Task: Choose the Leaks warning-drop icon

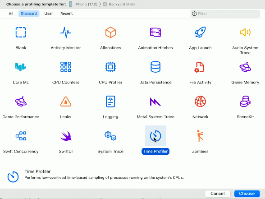Action: (x=66, y=102)
